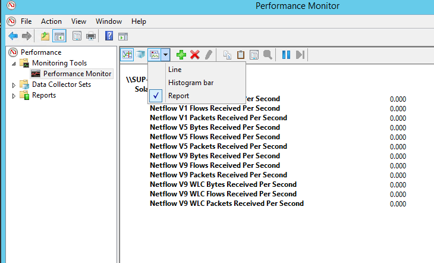Click the green Add counter plus icon
The image size is (434, 263).
tap(181, 55)
